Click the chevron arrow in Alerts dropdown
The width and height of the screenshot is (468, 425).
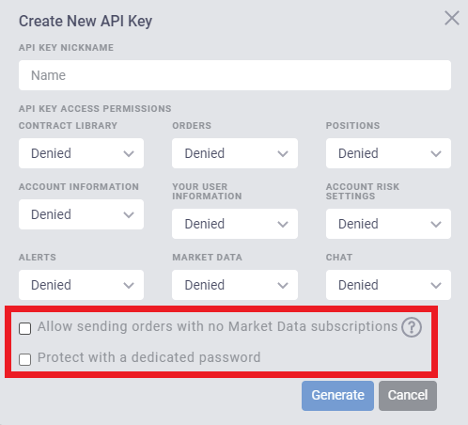[129, 285]
